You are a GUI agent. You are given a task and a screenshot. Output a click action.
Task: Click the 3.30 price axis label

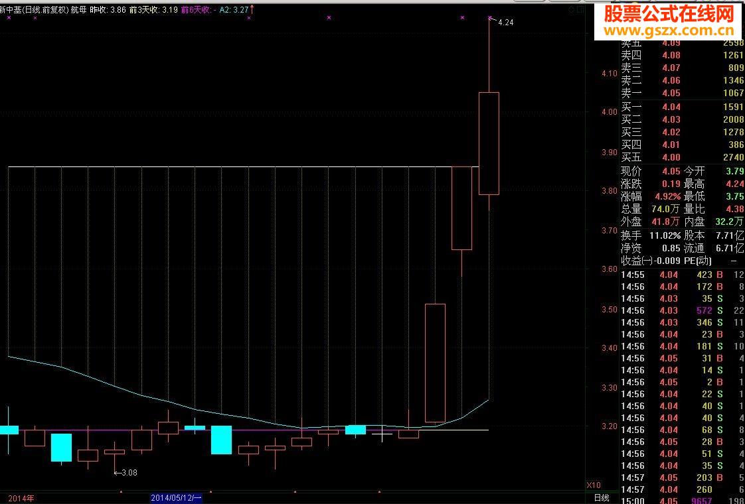click(x=610, y=388)
